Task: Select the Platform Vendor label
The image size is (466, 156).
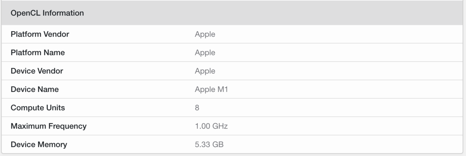Action: (x=40, y=34)
